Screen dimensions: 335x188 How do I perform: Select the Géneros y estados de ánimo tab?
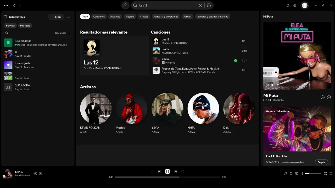point(213,16)
